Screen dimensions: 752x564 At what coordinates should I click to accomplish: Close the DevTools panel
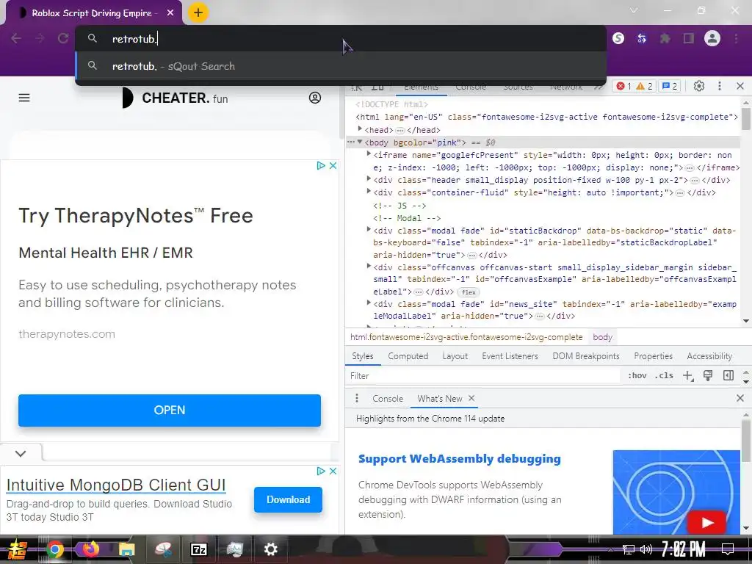(x=740, y=86)
